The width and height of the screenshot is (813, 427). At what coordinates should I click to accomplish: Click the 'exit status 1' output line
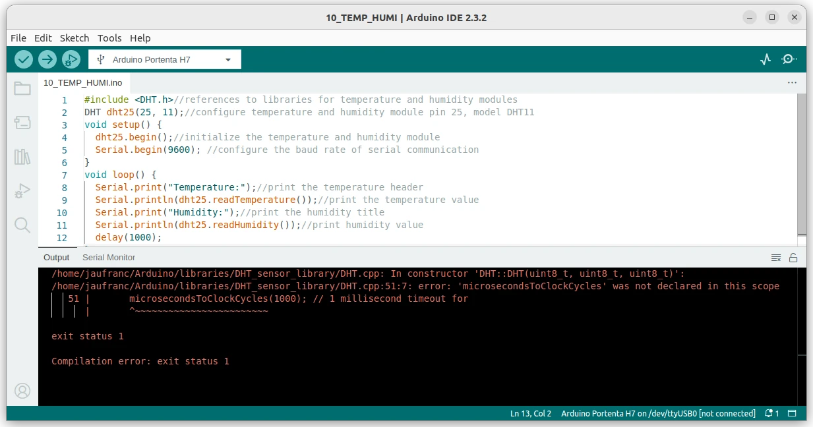(x=88, y=336)
